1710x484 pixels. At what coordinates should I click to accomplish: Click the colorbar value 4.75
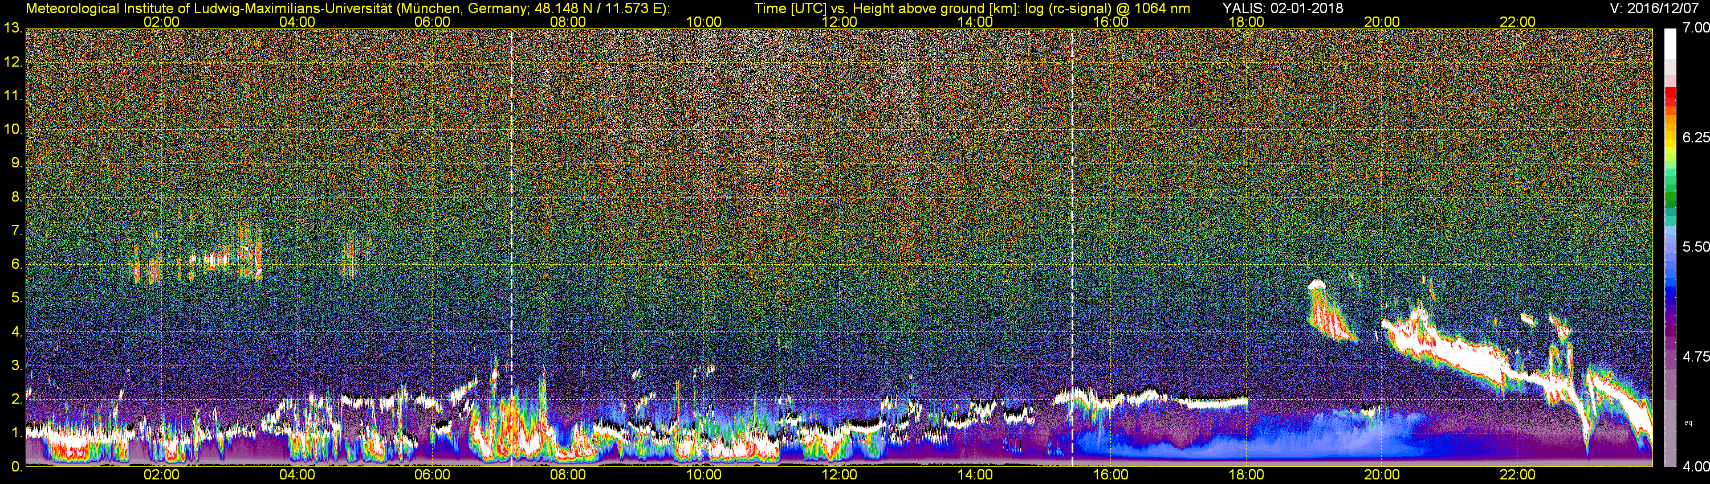1695,356
